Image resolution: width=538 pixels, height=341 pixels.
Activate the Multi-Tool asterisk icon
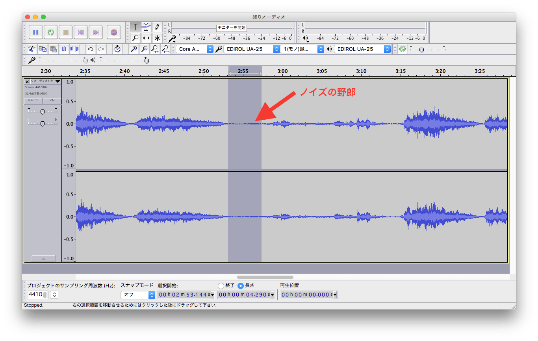coord(157,38)
